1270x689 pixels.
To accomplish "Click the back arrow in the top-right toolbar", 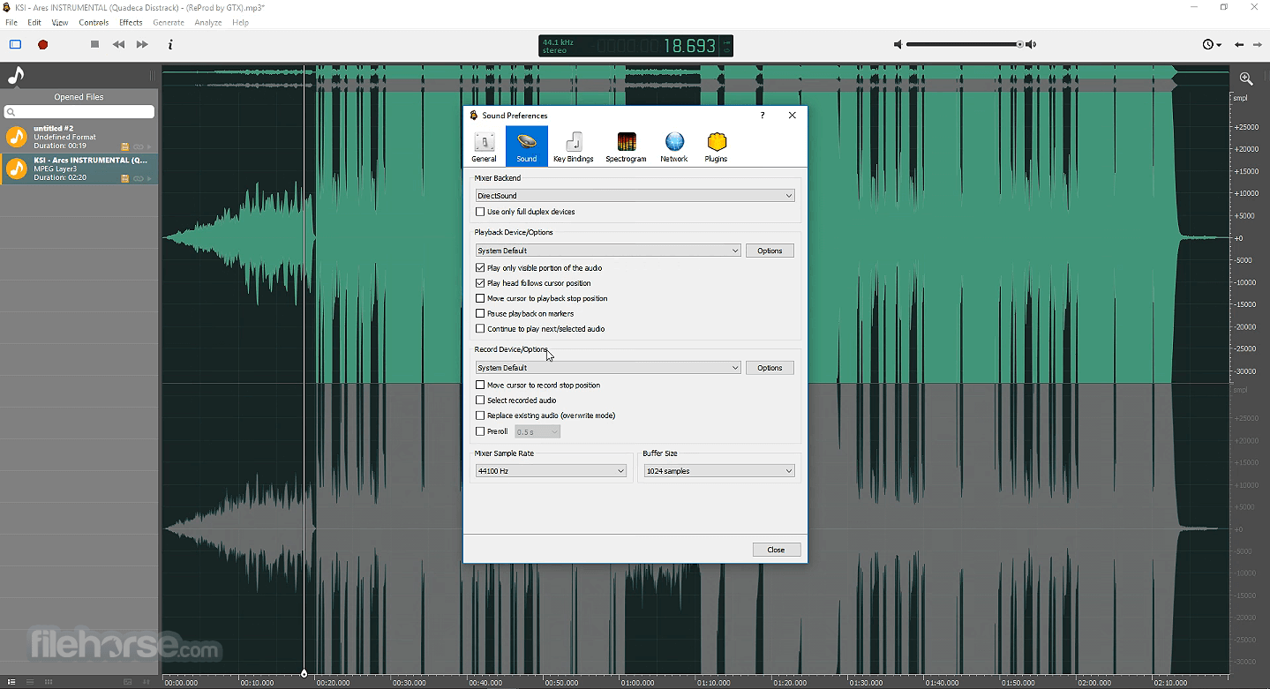I will (1239, 44).
